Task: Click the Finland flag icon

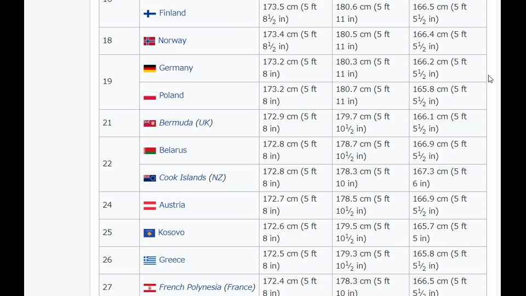Action: pyautogui.click(x=150, y=14)
